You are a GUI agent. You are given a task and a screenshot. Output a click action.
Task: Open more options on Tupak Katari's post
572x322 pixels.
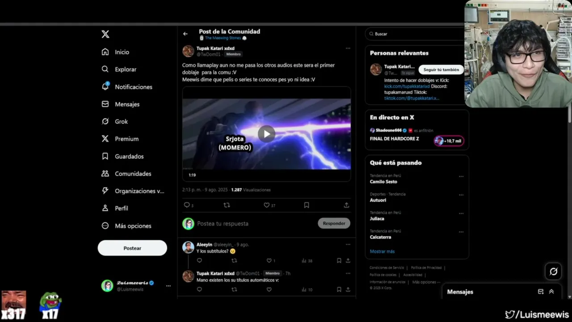pos(348,48)
